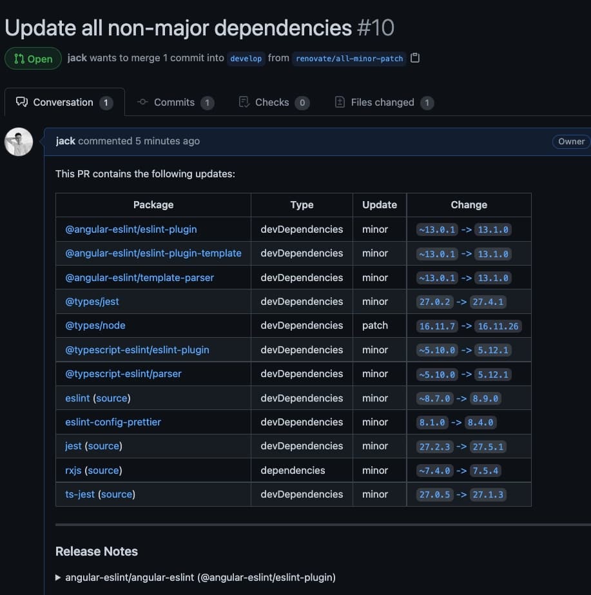Click the green Open status badge
The height and width of the screenshot is (595, 591).
(x=33, y=59)
